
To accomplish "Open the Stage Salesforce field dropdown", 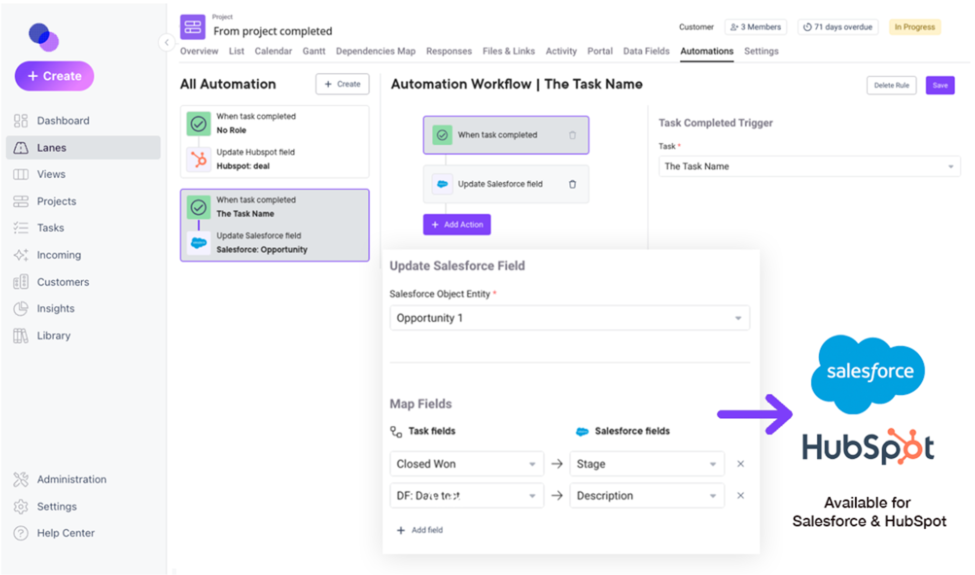I will [646, 464].
